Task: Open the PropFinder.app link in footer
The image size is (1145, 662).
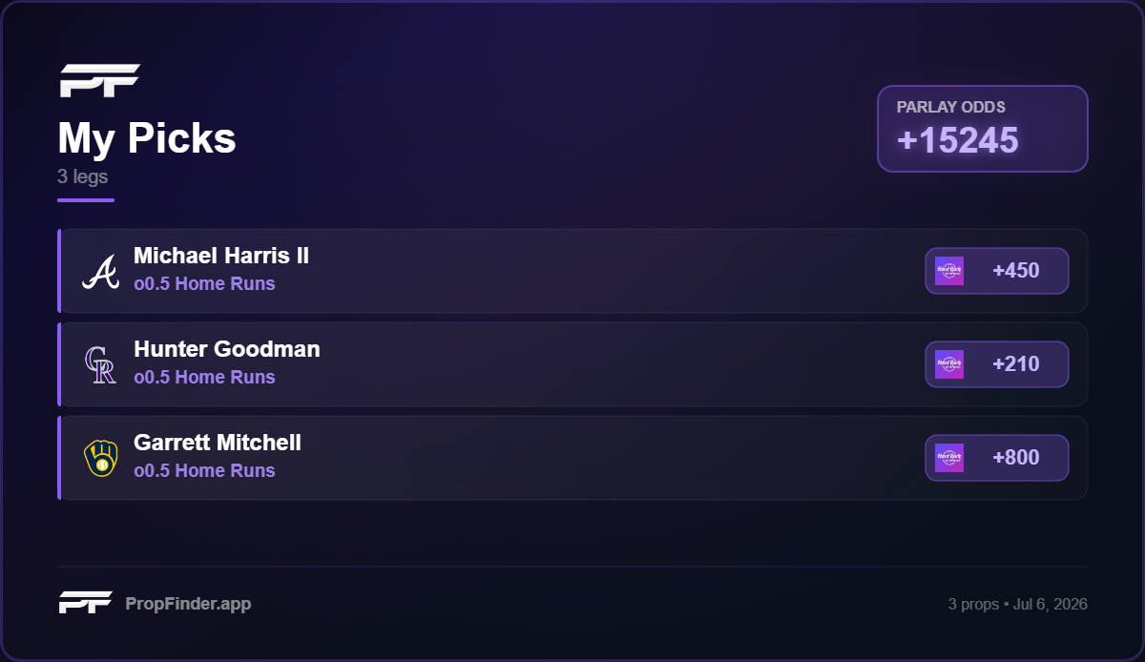Action: [x=188, y=604]
